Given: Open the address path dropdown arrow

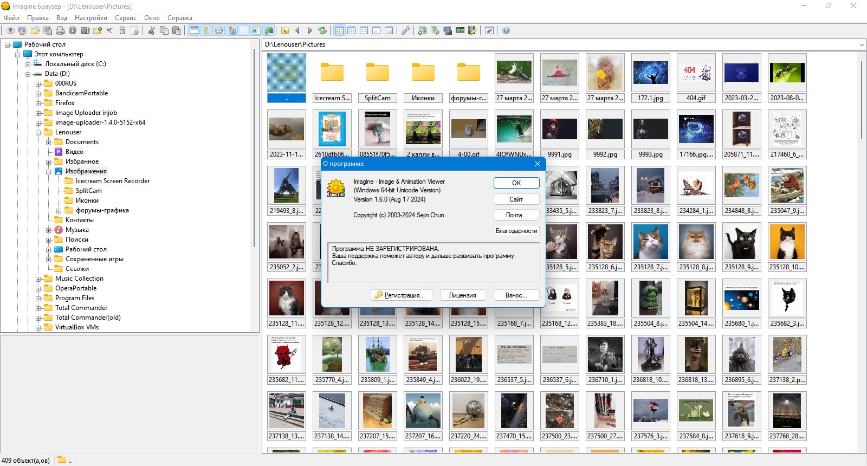Looking at the screenshot, I should point(862,44).
